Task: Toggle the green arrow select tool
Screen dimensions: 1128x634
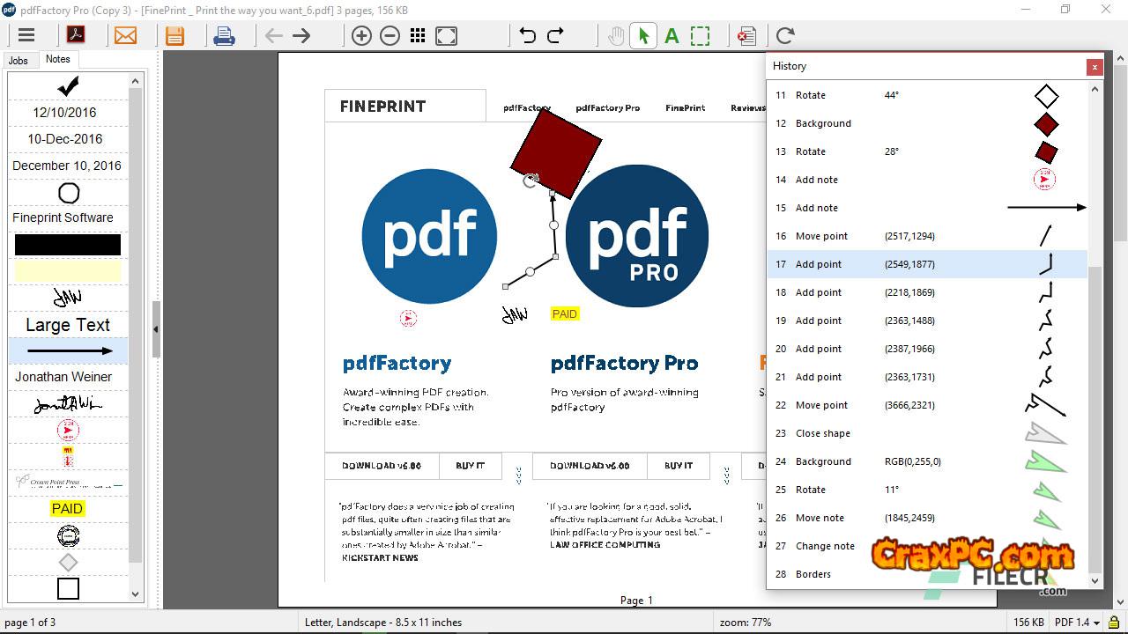Action: click(643, 36)
